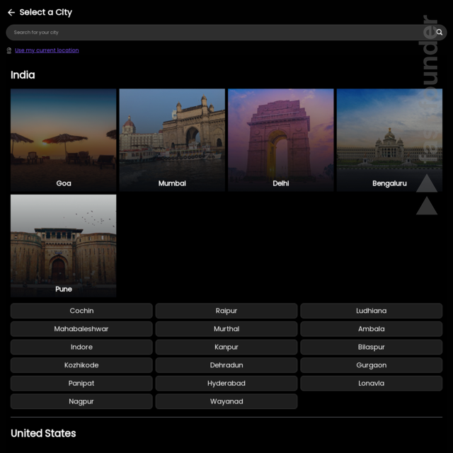The height and width of the screenshot is (453, 453).
Task: Pick the Delhi India Gate card
Action: 281,139
